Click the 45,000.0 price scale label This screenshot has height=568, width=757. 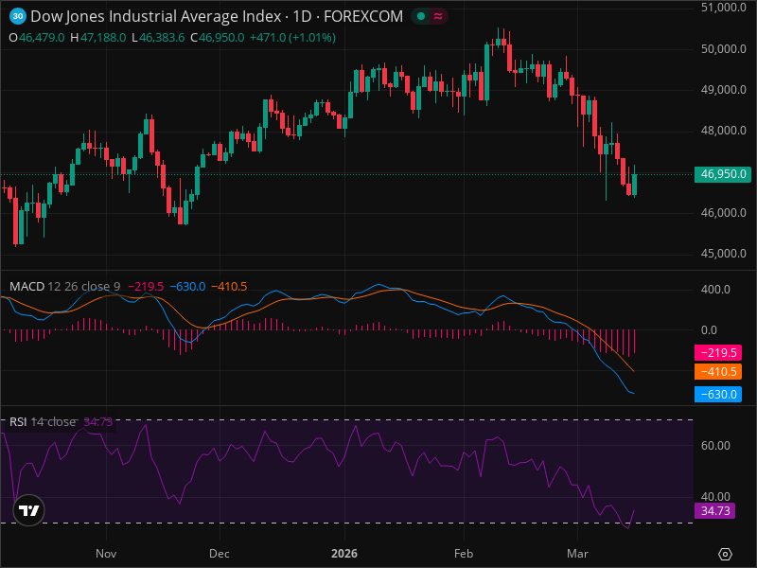(x=723, y=254)
